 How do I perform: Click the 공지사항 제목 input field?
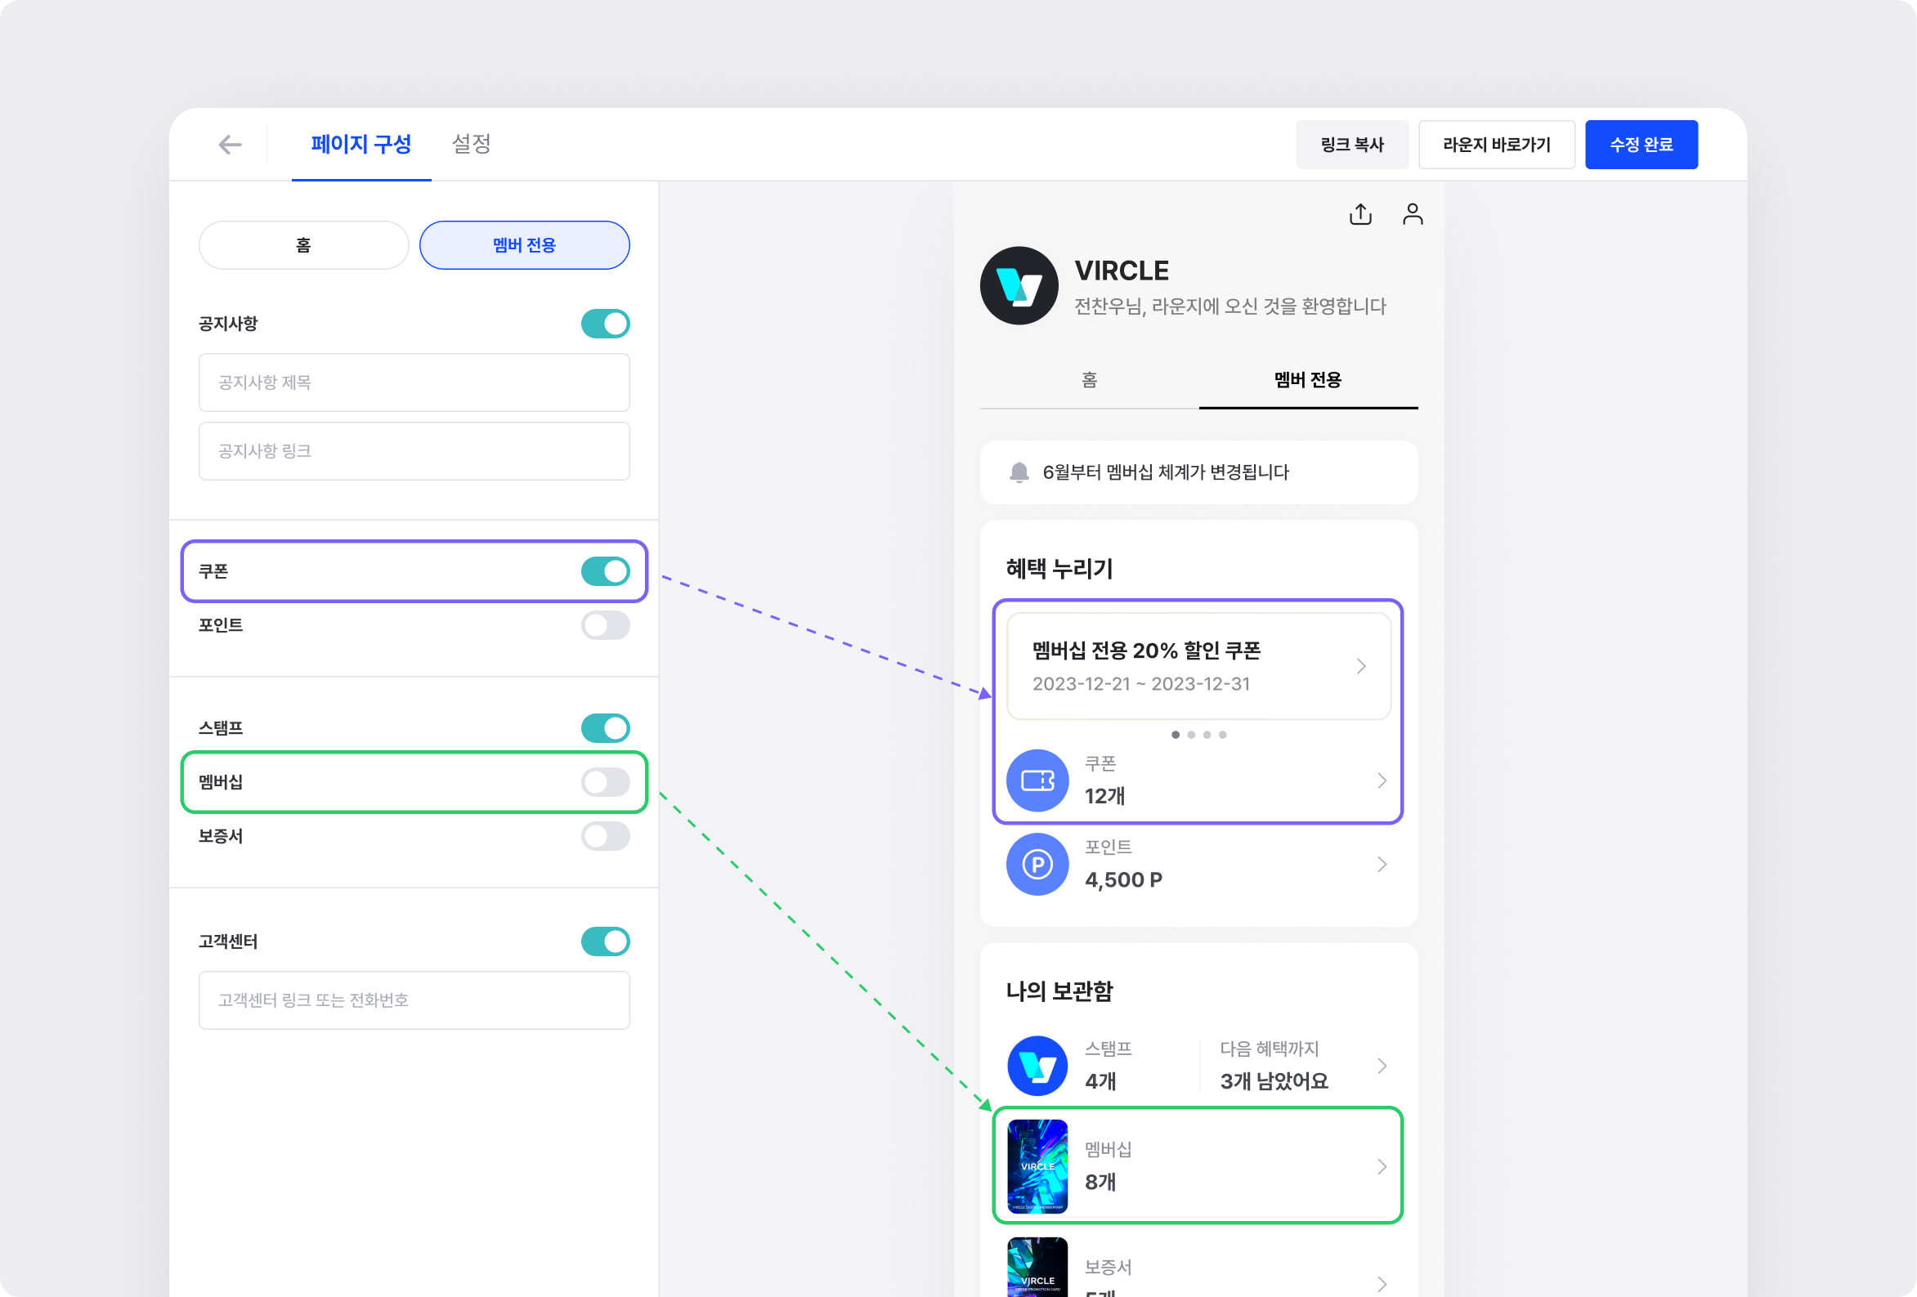414,382
